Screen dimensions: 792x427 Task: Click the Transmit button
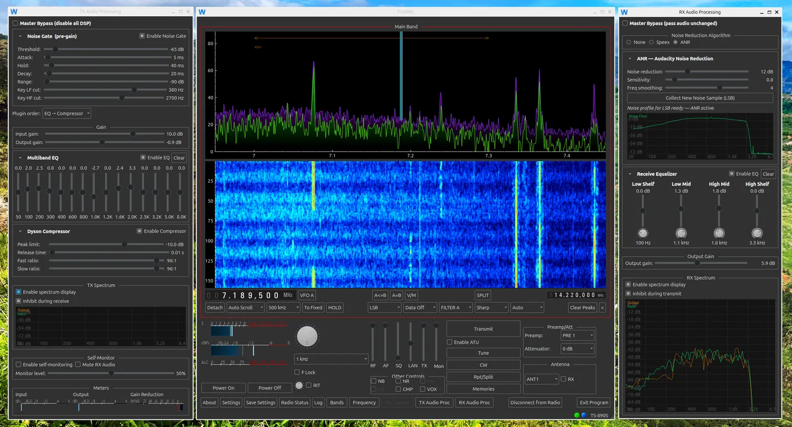(483, 329)
